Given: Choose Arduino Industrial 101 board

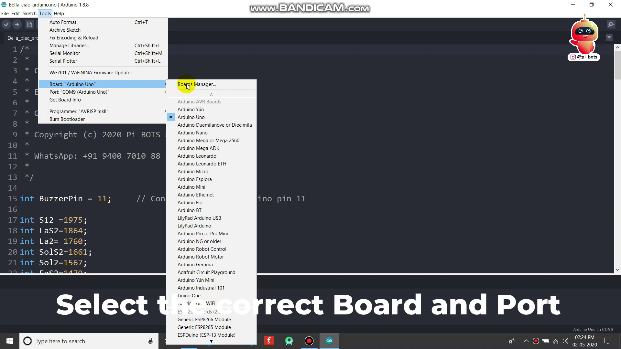Looking at the screenshot, I should pos(211,288).
